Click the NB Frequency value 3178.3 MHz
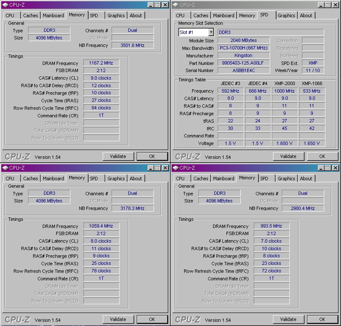341x326 pixels. point(133,208)
